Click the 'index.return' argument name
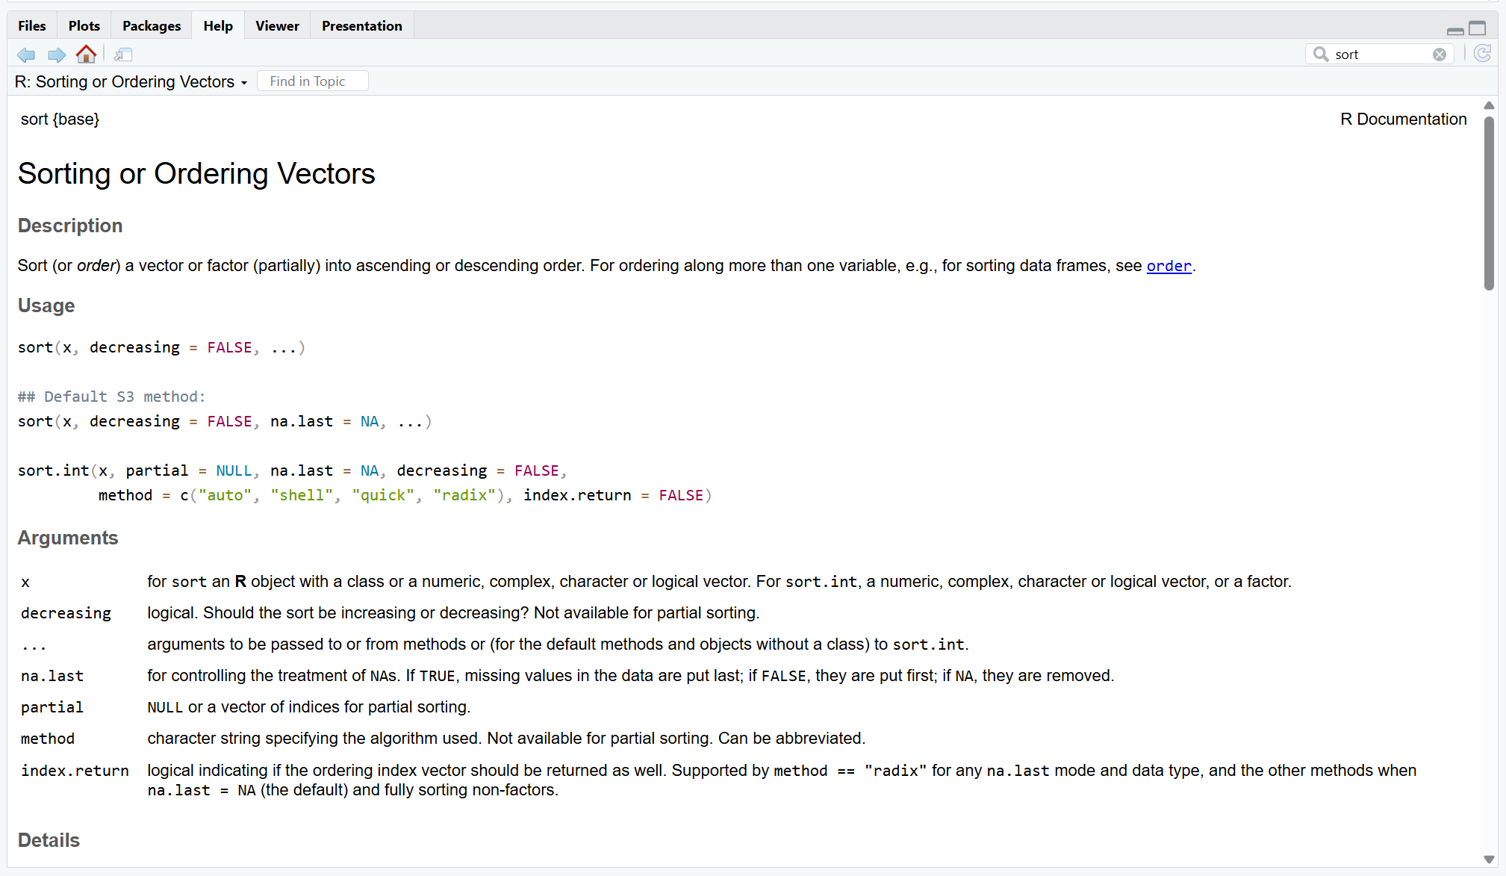 pyautogui.click(x=75, y=771)
